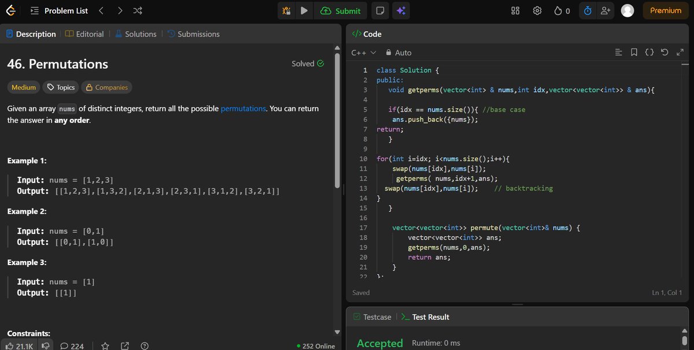
Task: Open the profile avatar menu
Action: pyautogui.click(x=627, y=10)
